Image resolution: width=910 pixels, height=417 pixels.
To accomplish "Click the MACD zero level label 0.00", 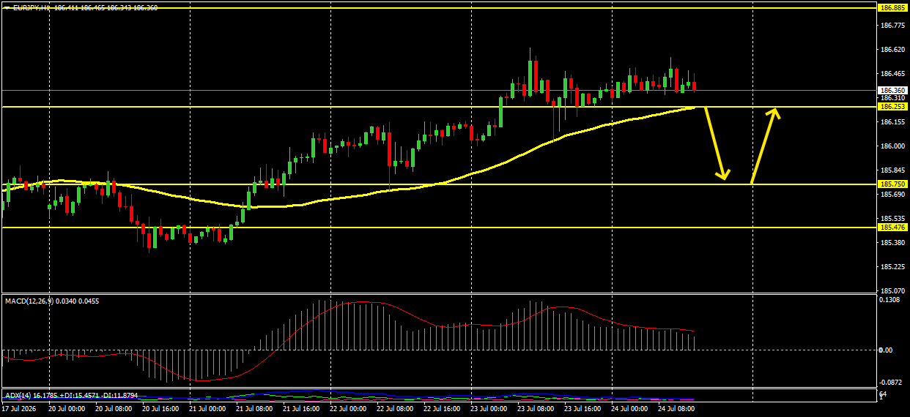I will 886,350.
